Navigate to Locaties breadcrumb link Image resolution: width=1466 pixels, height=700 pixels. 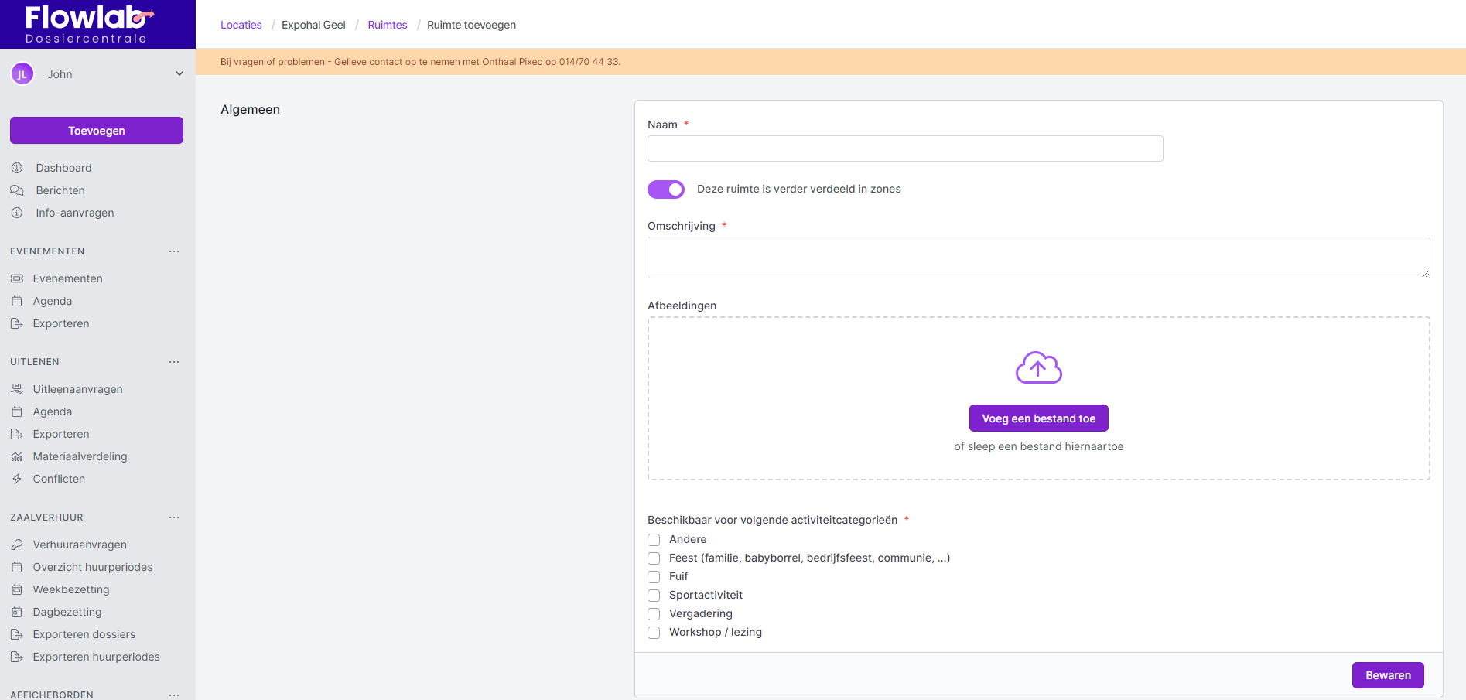(x=241, y=25)
